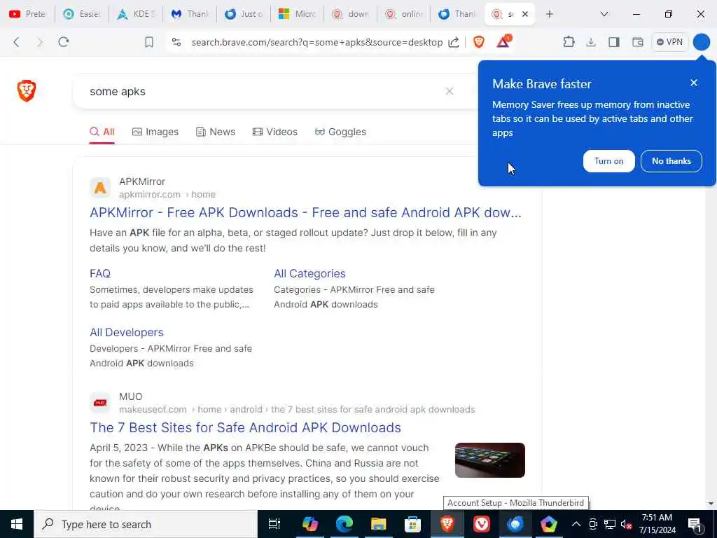The width and height of the screenshot is (717, 538).
Task: Dismiss the Make Brave faster popup
Action: [694, 83]
